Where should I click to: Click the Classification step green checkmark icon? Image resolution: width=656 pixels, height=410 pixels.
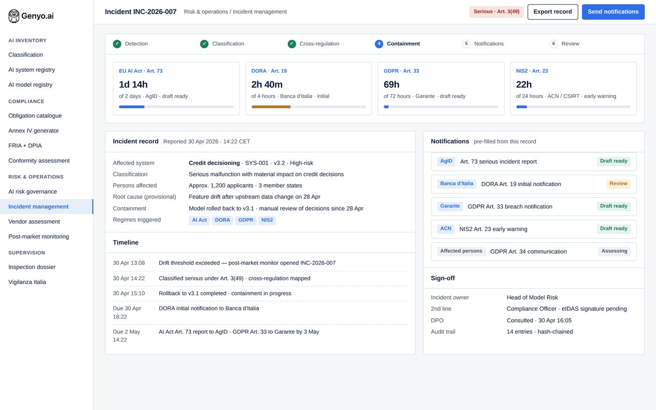[204, 44]
